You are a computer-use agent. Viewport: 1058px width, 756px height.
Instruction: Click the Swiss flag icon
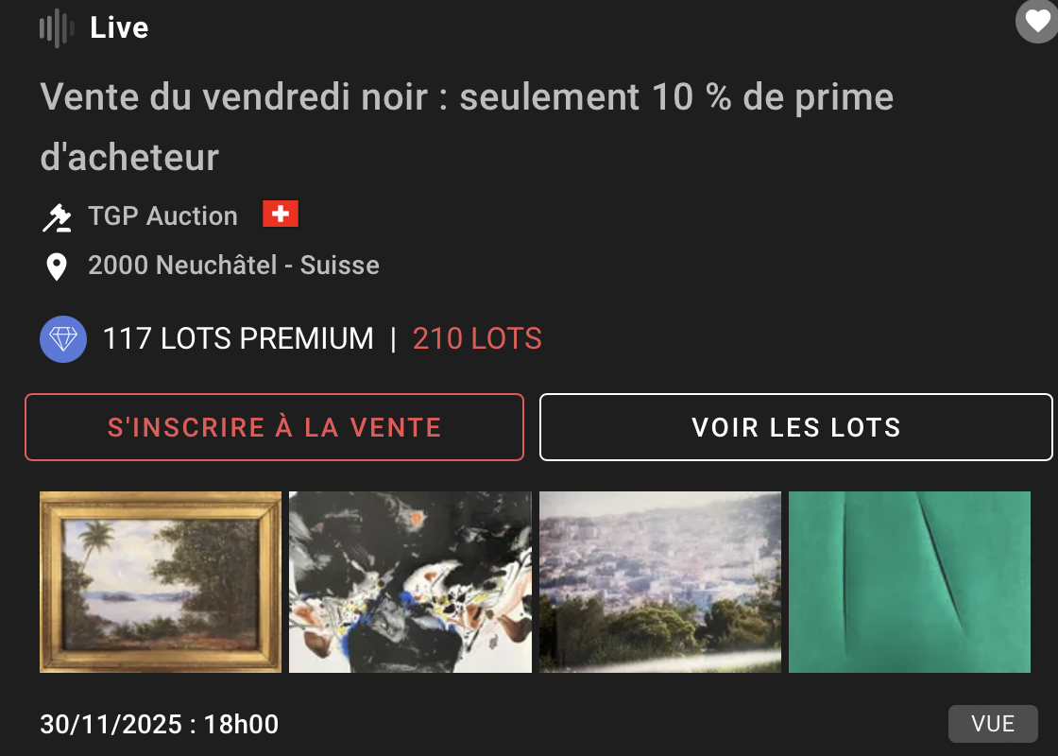tap(280, 214)
